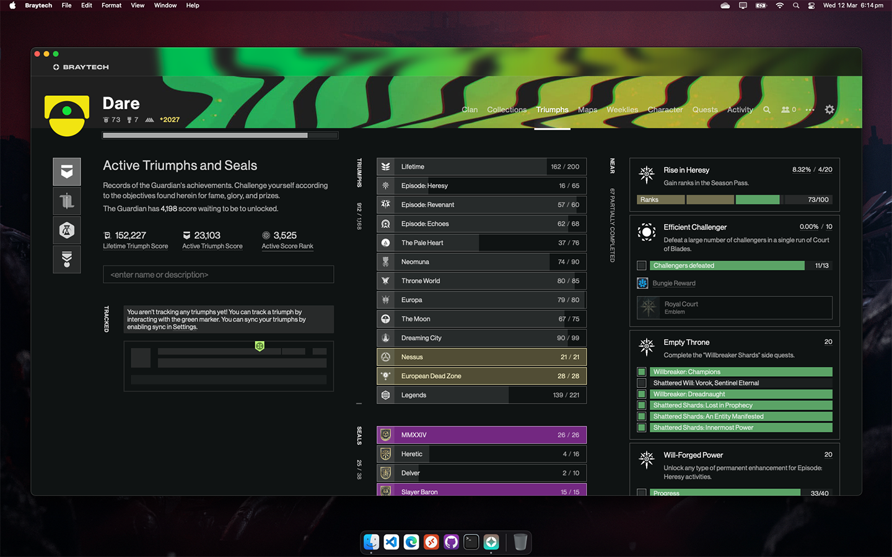Click the Bungie Reward link
The image size is (892, 557).
pyautogui.click(x=674, y=283)
